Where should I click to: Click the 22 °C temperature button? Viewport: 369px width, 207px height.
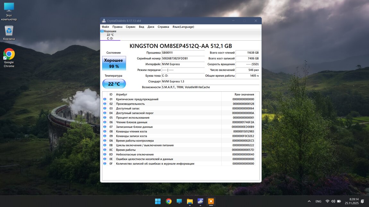tap(114, 84)
